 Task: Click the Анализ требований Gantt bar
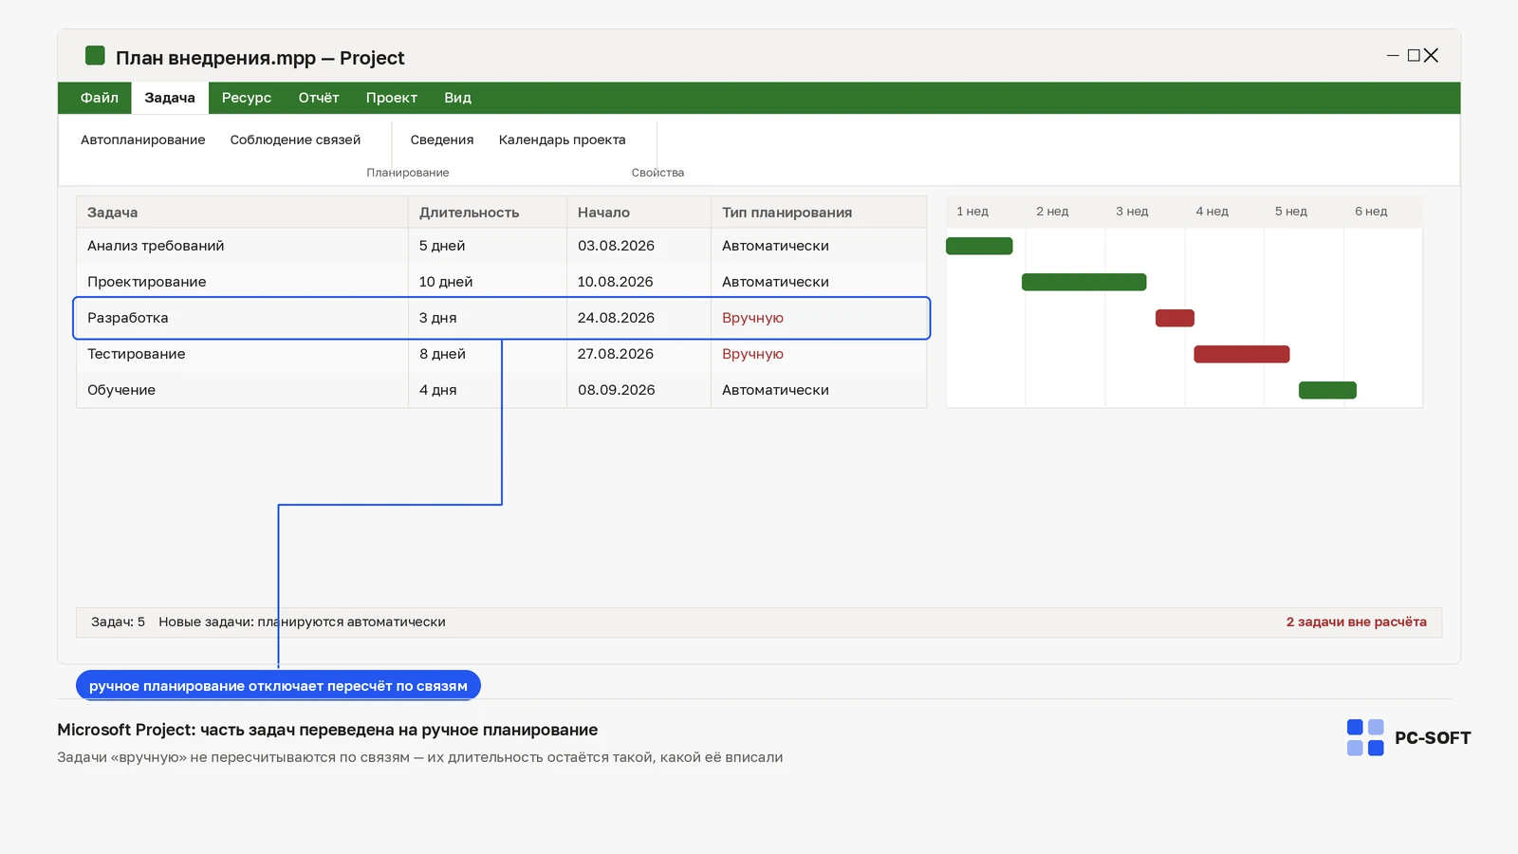tap(979, 246)
